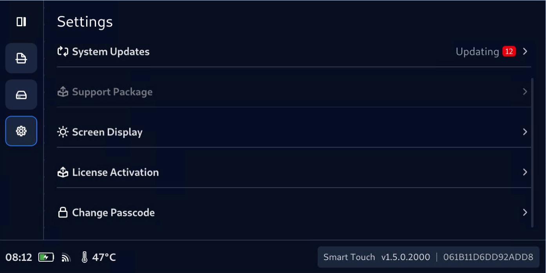Click the settings list vertical scrollbar

532,153
